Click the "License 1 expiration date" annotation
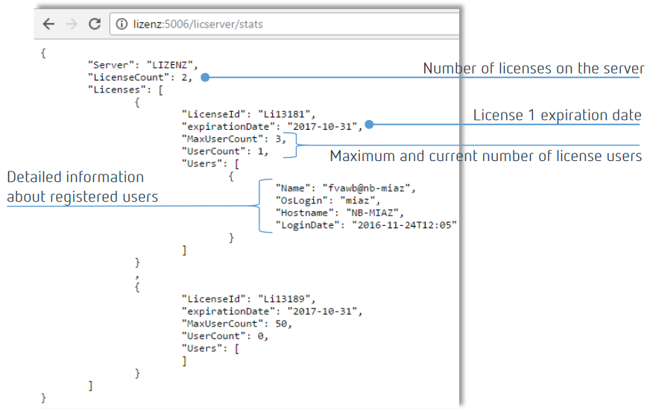The image size is (650, 416). click(557, 116)
